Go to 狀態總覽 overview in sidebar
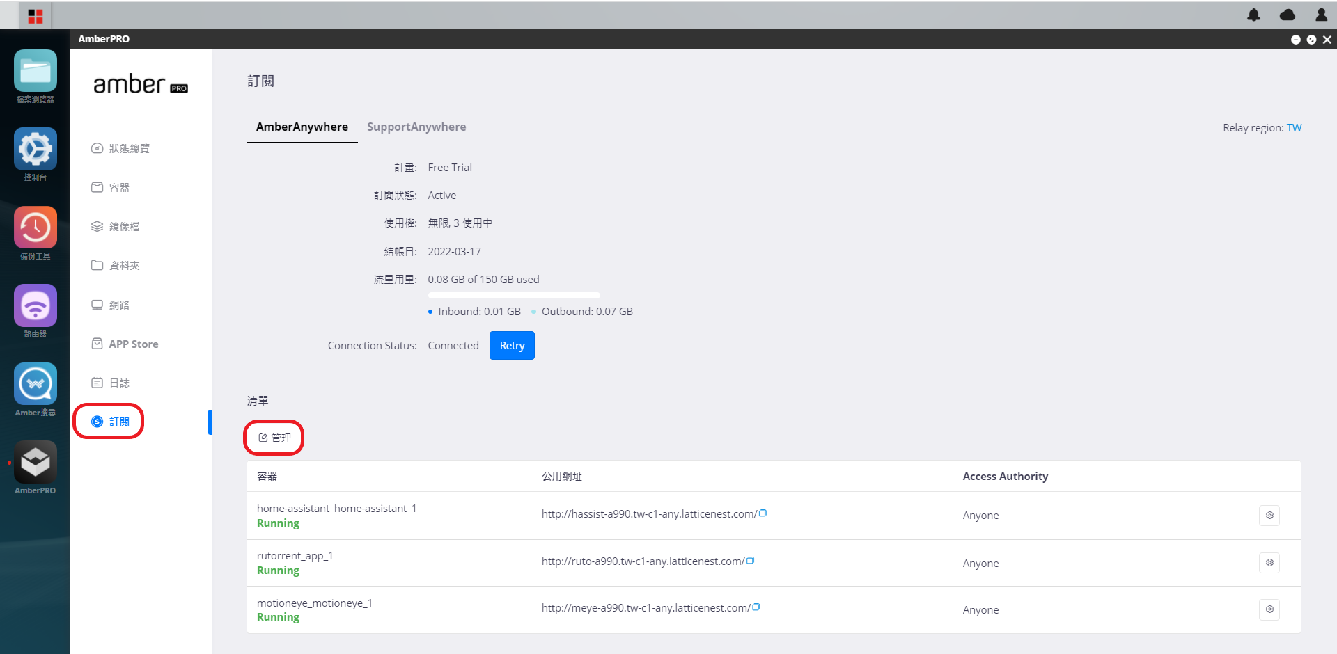The image size is (1337, 654). [x=120, y=148]
